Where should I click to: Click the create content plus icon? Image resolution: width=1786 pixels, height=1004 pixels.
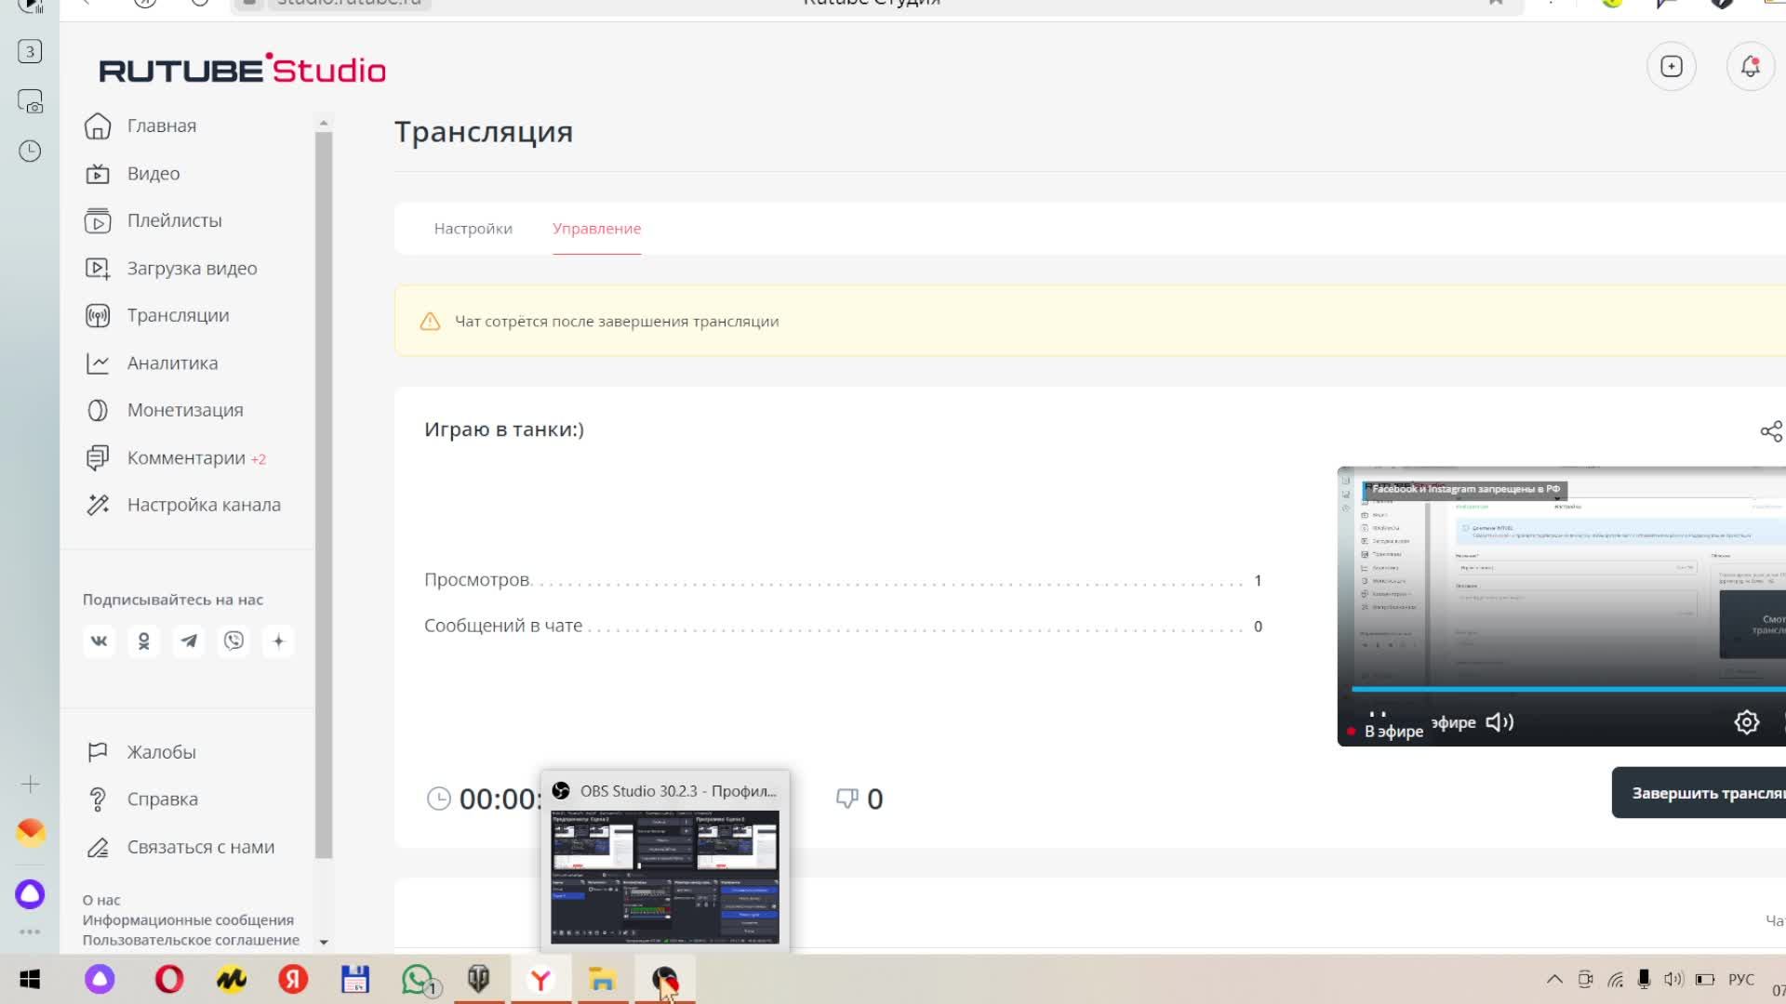[x=1672, y=66]
